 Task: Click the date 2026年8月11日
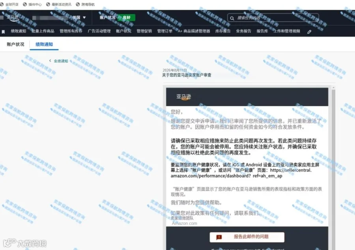click(x=175, y=70)
